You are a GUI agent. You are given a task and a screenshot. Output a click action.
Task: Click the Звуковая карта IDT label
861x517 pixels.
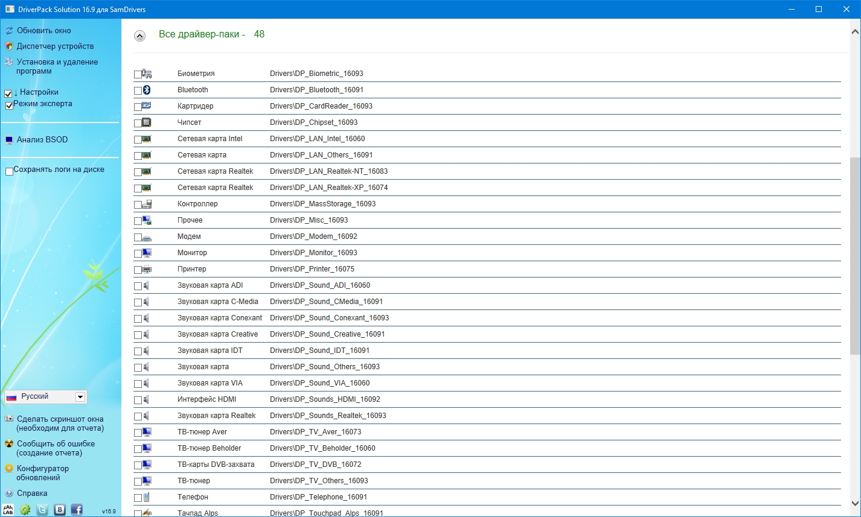[x=210, y=350]
